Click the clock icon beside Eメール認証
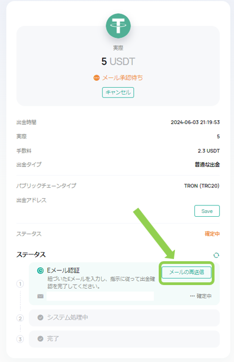The width and height of the screenshot is (234, 362). pos(41,270)
